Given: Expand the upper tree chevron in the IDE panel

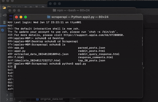Looking at the screenshot, I should [7, 95].
